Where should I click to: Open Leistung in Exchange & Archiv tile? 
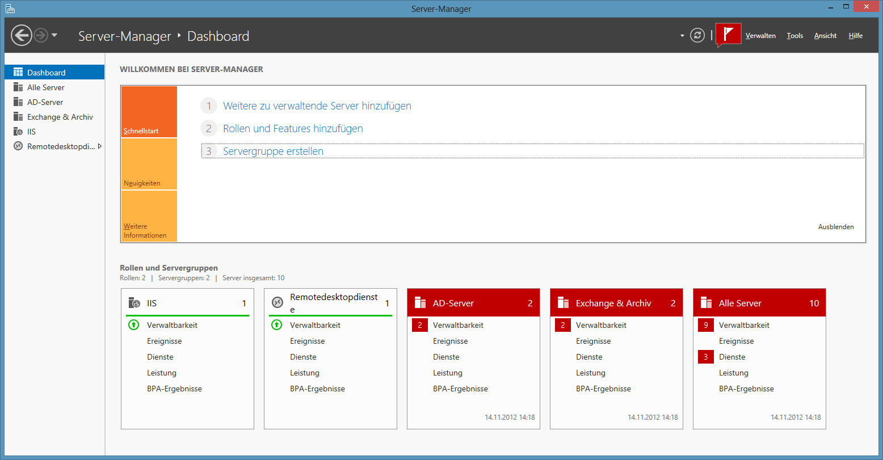click(591, 373)
